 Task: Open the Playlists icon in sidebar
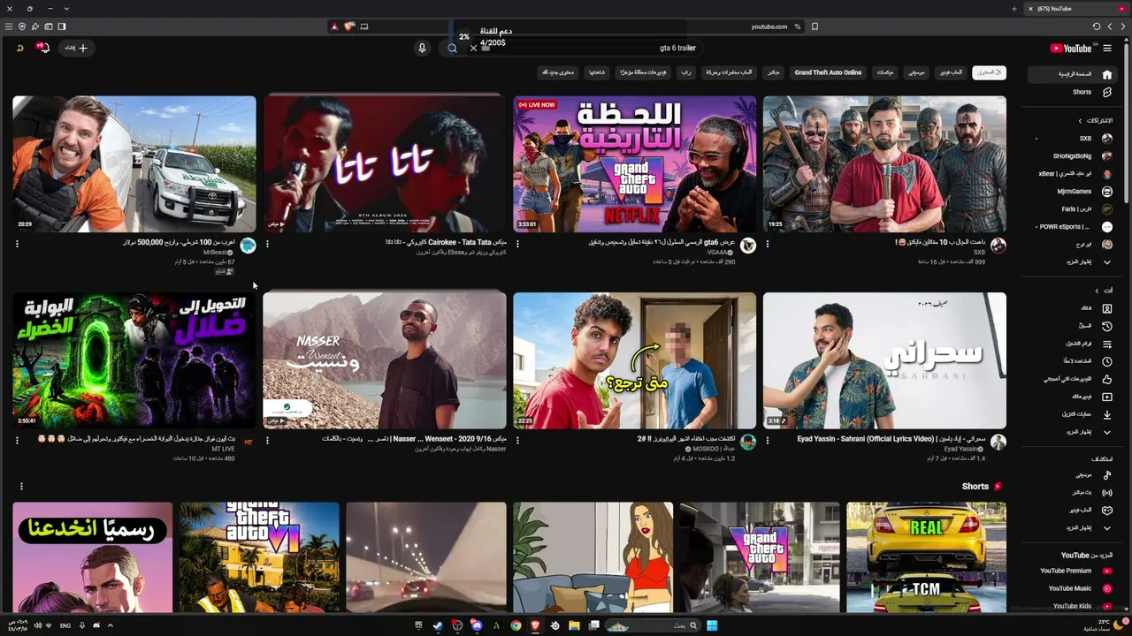(x=1106, y=344)
